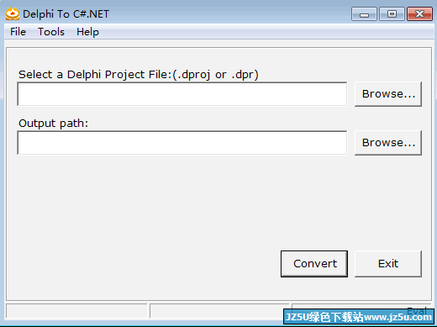Screen dimensions: 437x327
Task: Focus the Delphi project file text box
Action: [182, 94]
